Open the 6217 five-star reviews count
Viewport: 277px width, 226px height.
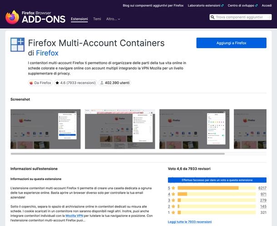(262, 188)
